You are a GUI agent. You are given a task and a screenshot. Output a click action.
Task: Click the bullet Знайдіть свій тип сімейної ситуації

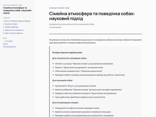click(86, 93)
